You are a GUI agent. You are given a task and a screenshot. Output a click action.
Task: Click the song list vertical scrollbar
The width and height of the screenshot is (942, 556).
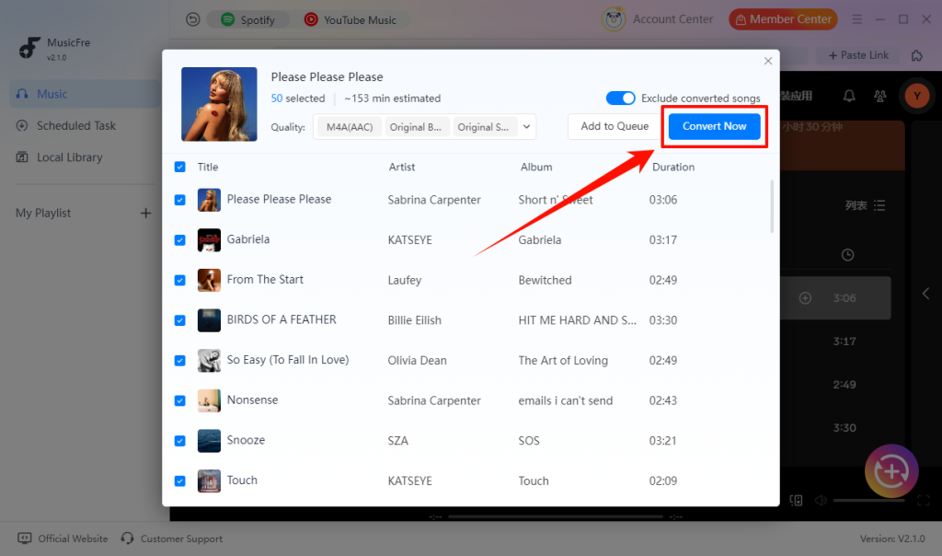(772, 206)
